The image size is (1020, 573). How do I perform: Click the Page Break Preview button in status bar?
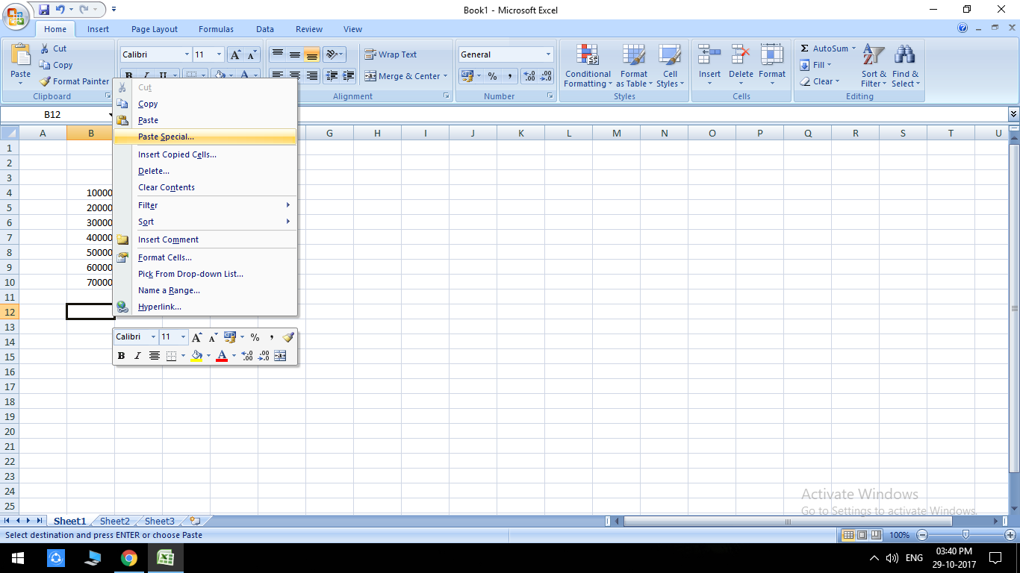[x=875, y=535]
